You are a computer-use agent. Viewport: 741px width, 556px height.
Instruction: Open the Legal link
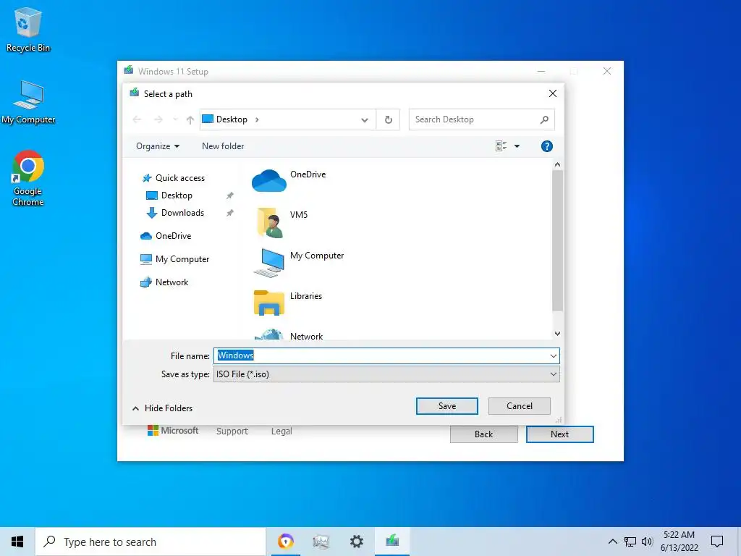[x=281, y=431]
